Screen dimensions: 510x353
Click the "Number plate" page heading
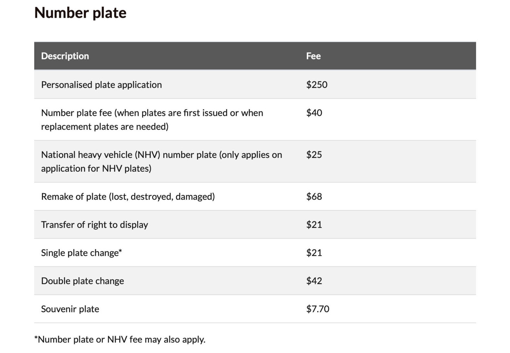click(80, 13)
